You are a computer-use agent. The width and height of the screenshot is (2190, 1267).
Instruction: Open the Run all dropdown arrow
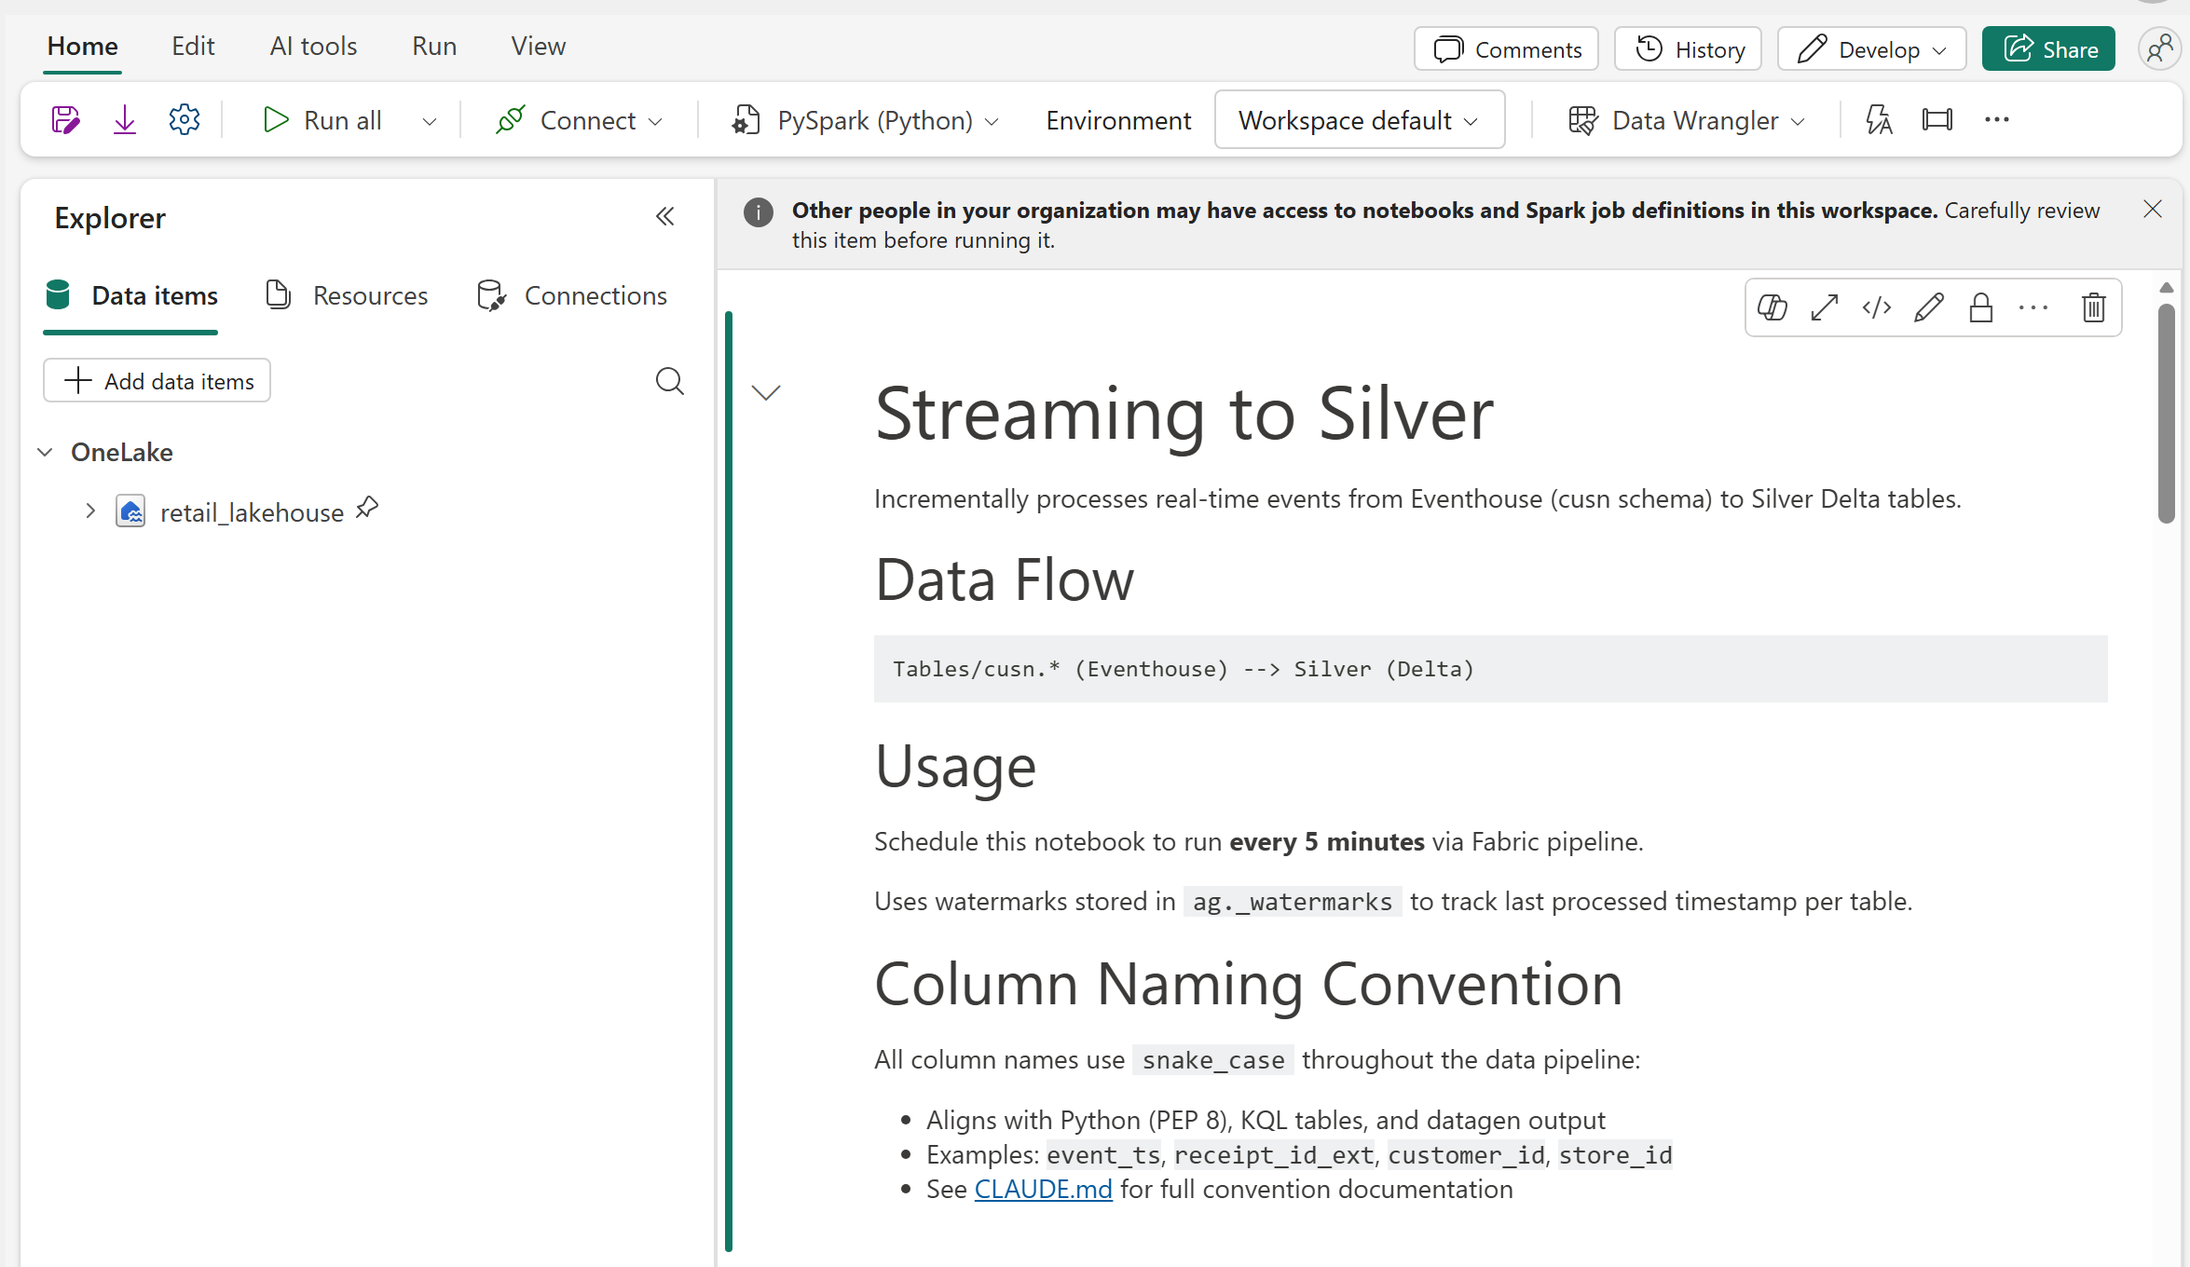[x=430, y=121]
